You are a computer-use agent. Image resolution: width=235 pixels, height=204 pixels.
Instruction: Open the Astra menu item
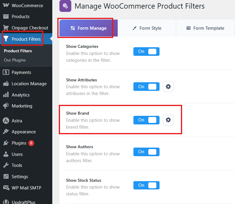tap(26, 121)
